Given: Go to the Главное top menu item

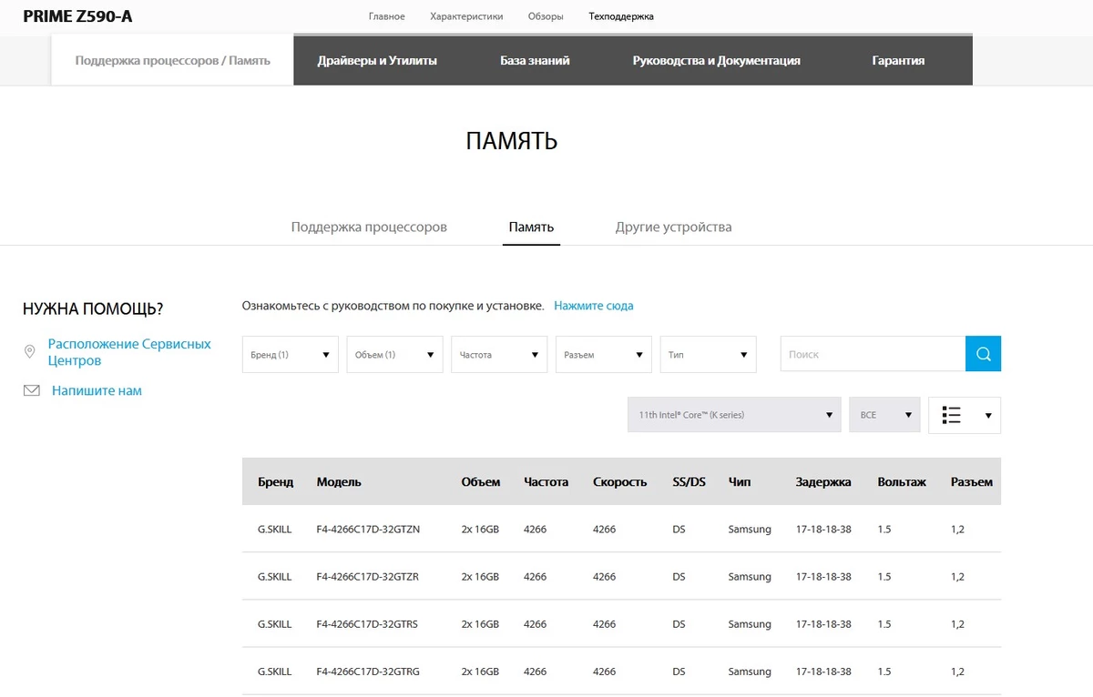Looking at the screenshot, I should coord(387,16).
